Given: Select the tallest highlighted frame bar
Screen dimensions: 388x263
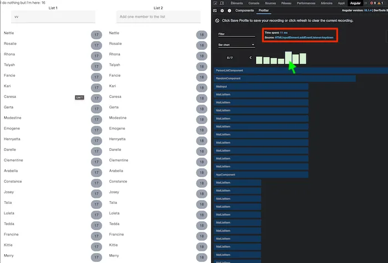Looking at the screenshot, I should tap(288, 57).
